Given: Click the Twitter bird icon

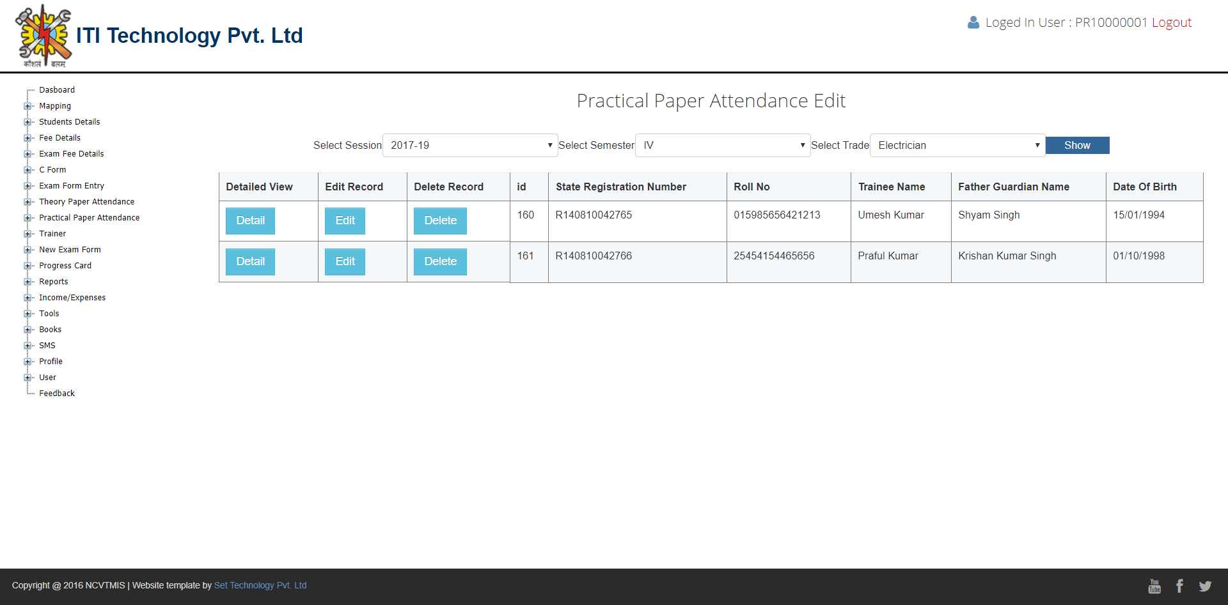Looking at the screenshot, I should tap(1205, 586).
